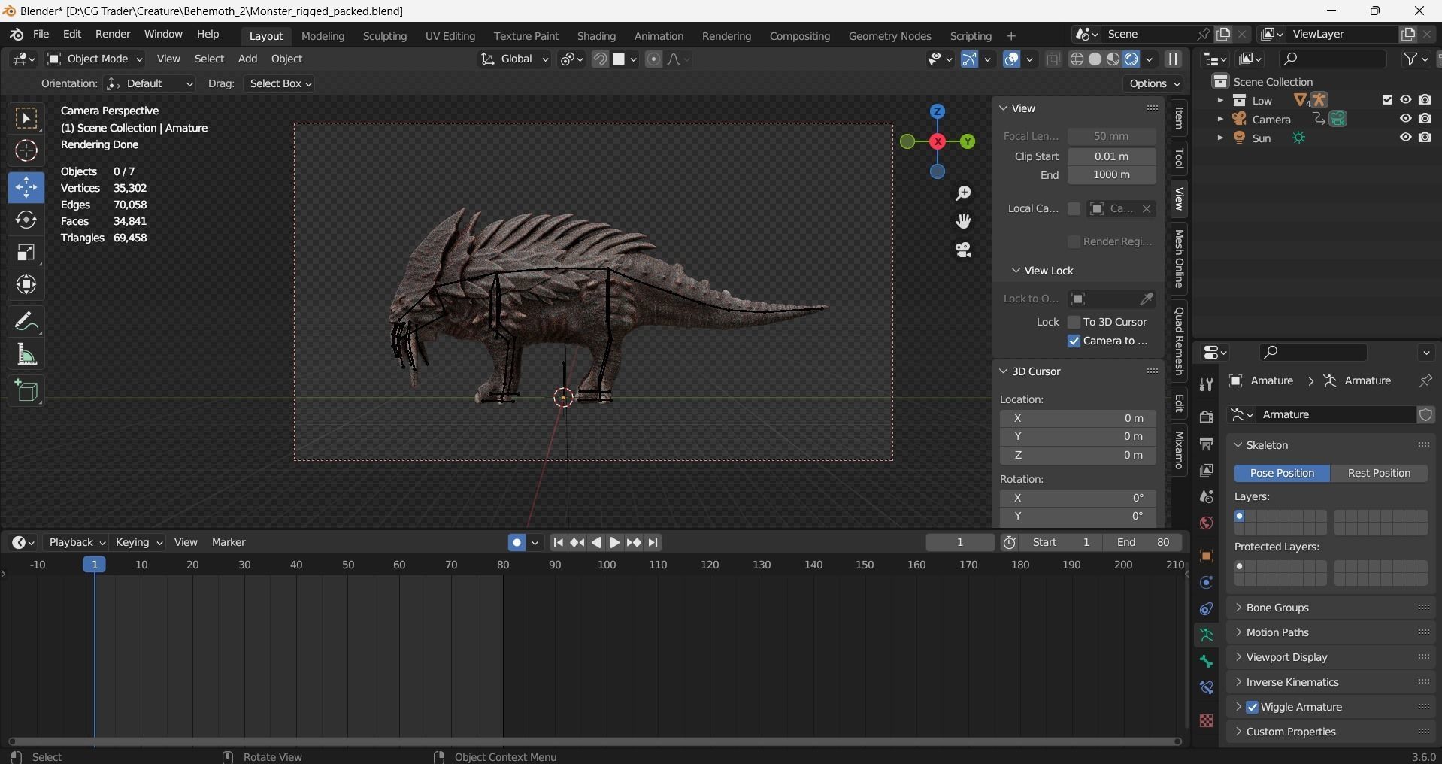1442x764 pixels.
Task: Open Output properties tab icon
Action: click(1206, 444)
